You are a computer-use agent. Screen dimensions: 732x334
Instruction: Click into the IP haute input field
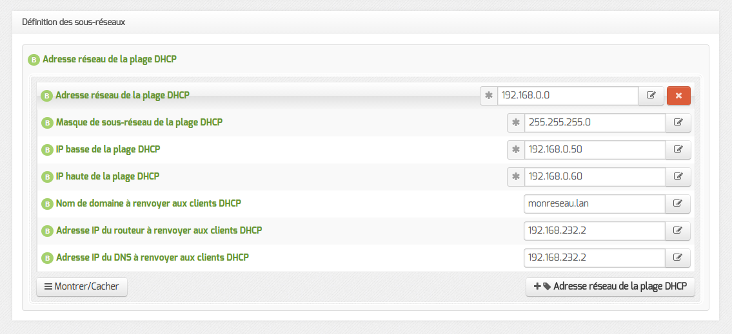pyautogui.click(x=595, y=176)
